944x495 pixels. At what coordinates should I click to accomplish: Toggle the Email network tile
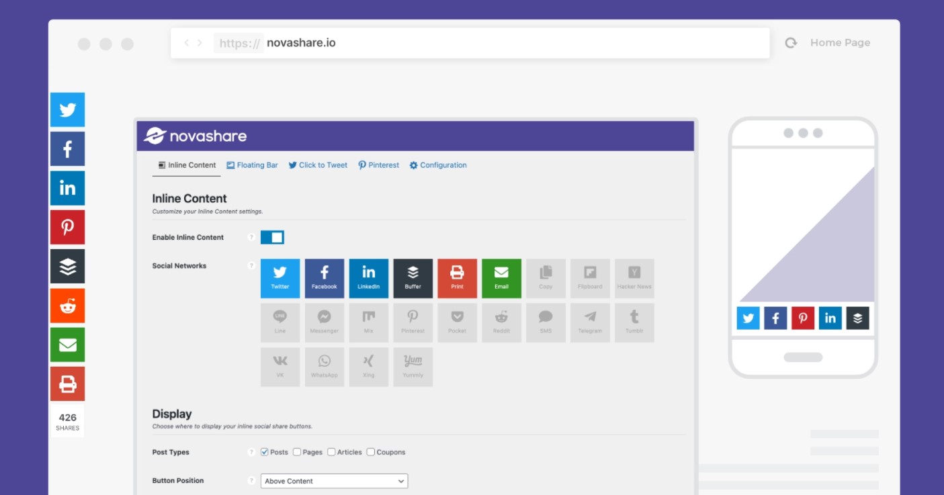tap(501, 278)
